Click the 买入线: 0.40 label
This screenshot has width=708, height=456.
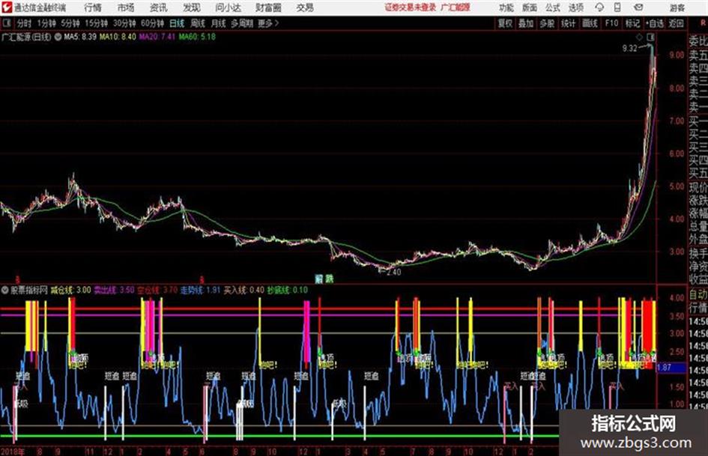pyautogui.click(x=243, y=291)
